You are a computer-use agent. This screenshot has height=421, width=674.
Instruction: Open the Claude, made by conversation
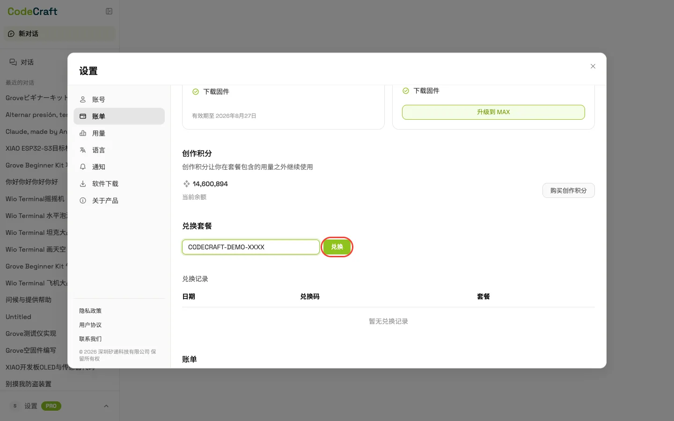36,131
